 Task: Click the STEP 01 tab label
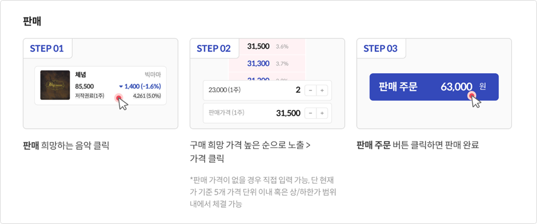coord(47,49)
